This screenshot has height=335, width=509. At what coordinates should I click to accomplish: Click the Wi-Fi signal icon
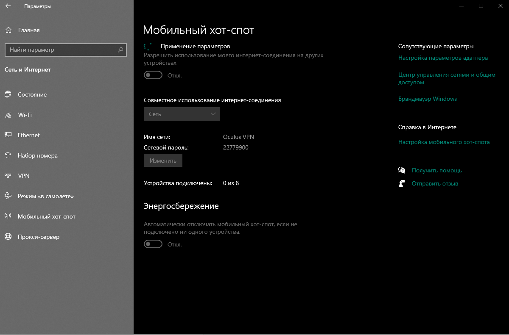(x=8, y=115)
